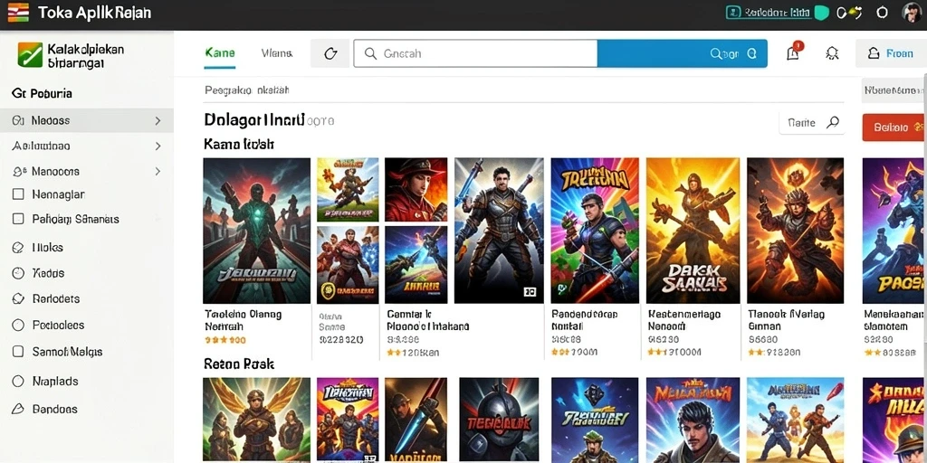Viewport: 927px width, 463px height.
Task: Click inside the Gnetah search field
Action: point(475,53)
